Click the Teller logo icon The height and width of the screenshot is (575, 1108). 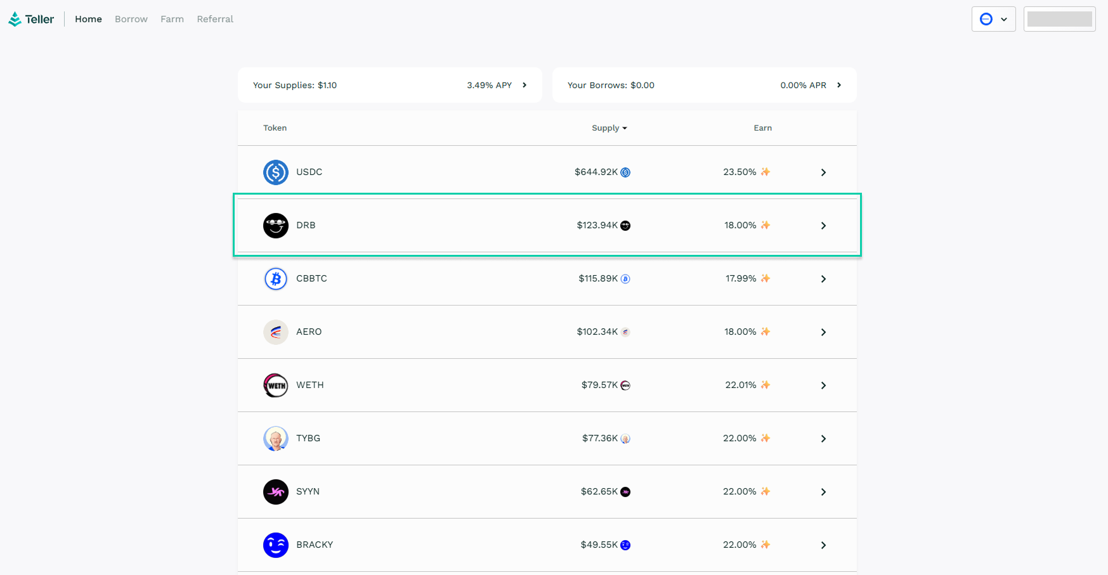click(x=15, y=20)
